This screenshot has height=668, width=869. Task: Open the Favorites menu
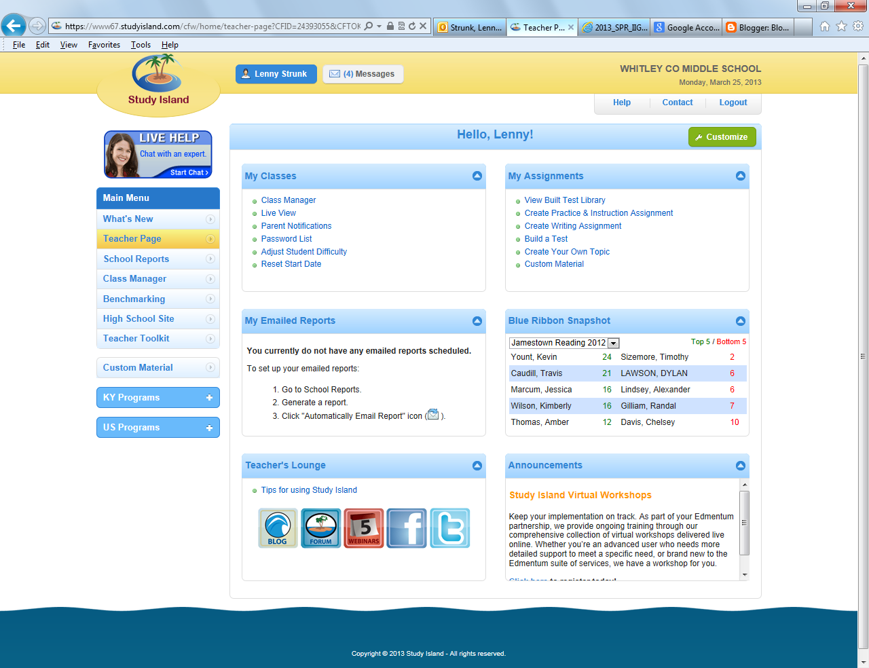[x=104, y=44]
